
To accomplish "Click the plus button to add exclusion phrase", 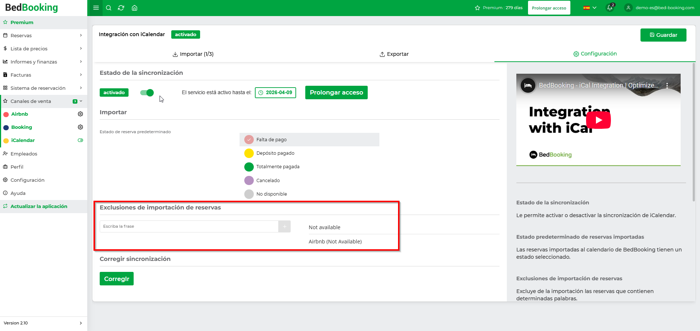I will click(x=284, y=226).
